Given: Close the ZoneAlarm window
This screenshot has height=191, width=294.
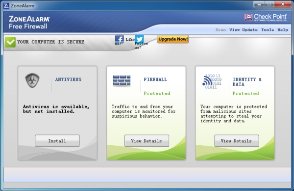Looking at the screenshot, I should pos(283,4).
